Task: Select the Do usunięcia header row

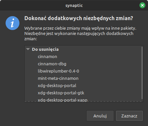Action: [x=83, y=49]
